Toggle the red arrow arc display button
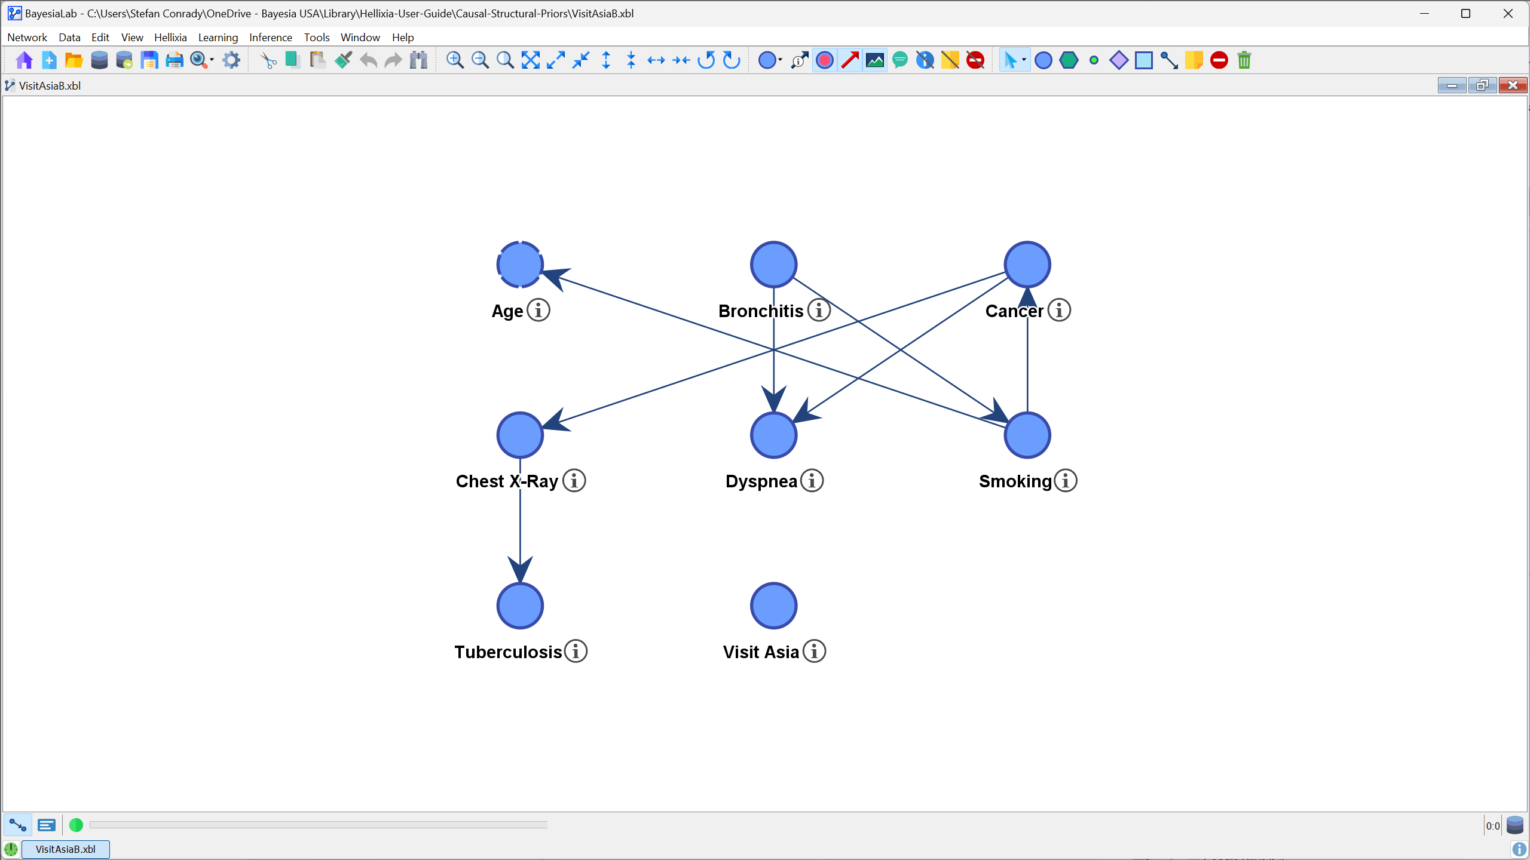 [850, 60]
